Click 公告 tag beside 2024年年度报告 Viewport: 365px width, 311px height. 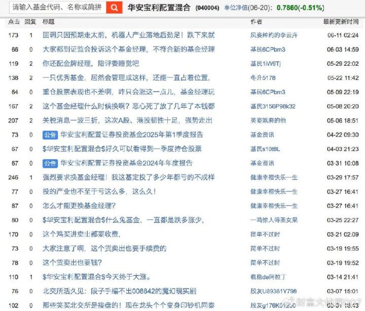[x=50, y=163]
